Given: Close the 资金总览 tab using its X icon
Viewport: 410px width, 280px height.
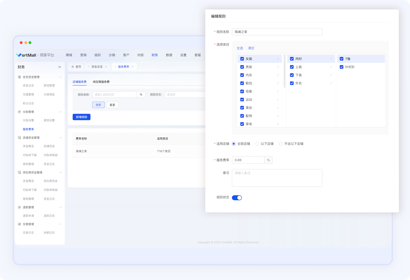Looking at the screenshot, I should pos(106,67).
